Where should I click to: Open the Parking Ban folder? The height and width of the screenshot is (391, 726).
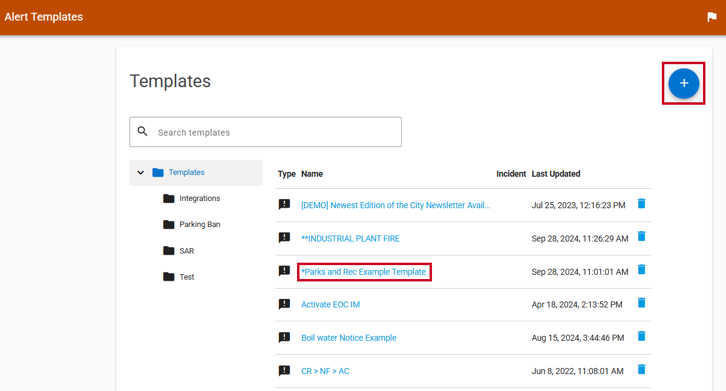tap(200, 225)
